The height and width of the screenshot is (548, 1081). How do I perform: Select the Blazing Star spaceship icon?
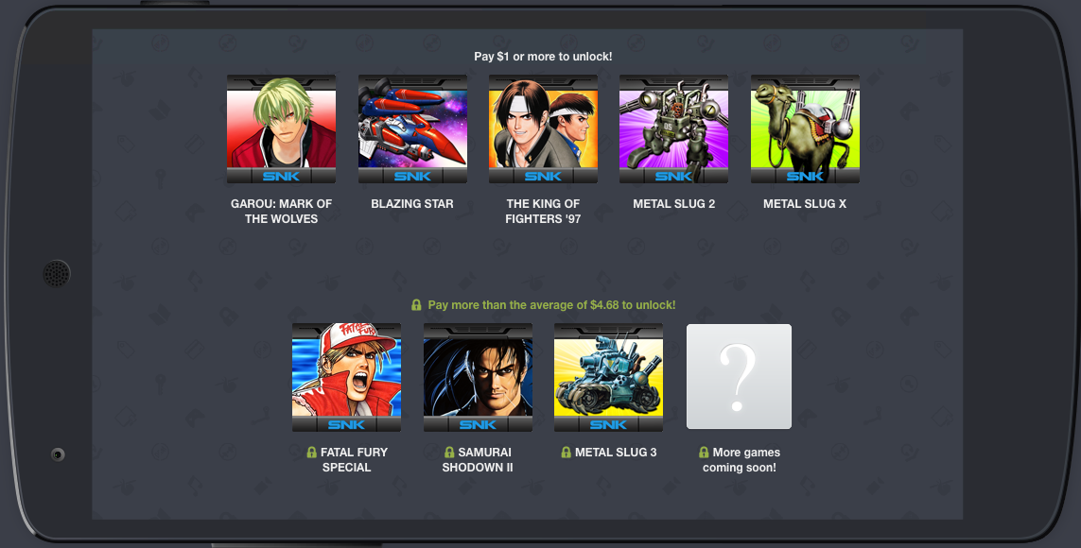coord(412,128)
